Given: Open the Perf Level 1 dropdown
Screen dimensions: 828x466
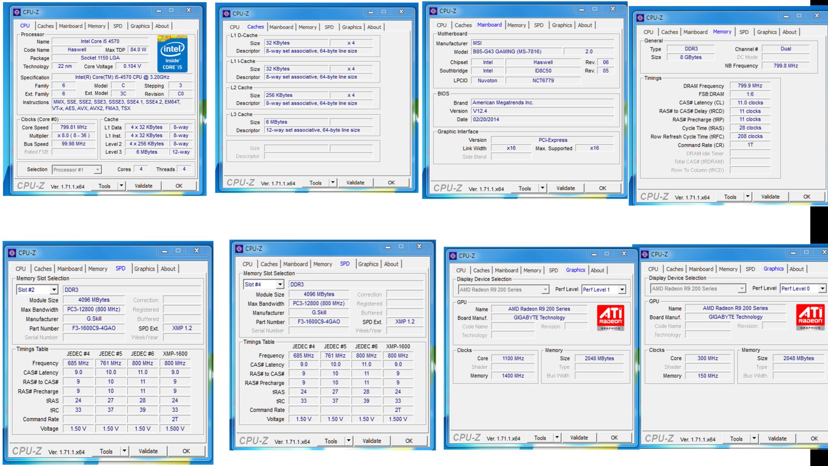Looking at the screenshot, I should [622, 289].
